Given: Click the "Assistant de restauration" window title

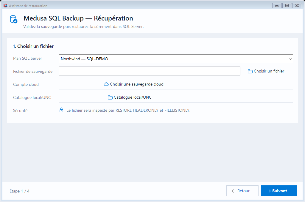Looking at the screenshot, I should (x=28, y=6).
